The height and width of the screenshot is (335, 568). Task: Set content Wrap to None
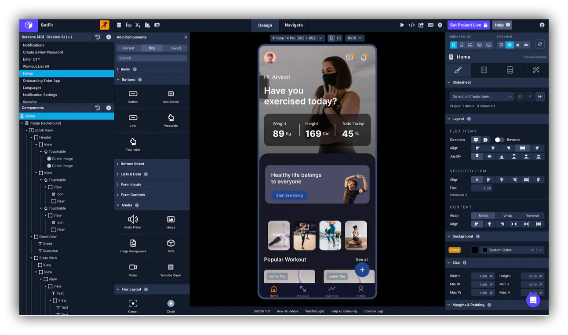click(483, 216)
